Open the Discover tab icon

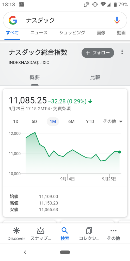click(x=17, y=231)
